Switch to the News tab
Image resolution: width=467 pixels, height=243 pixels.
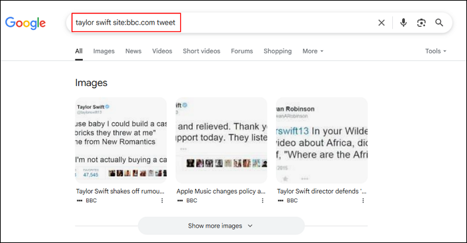pos(133,51)
